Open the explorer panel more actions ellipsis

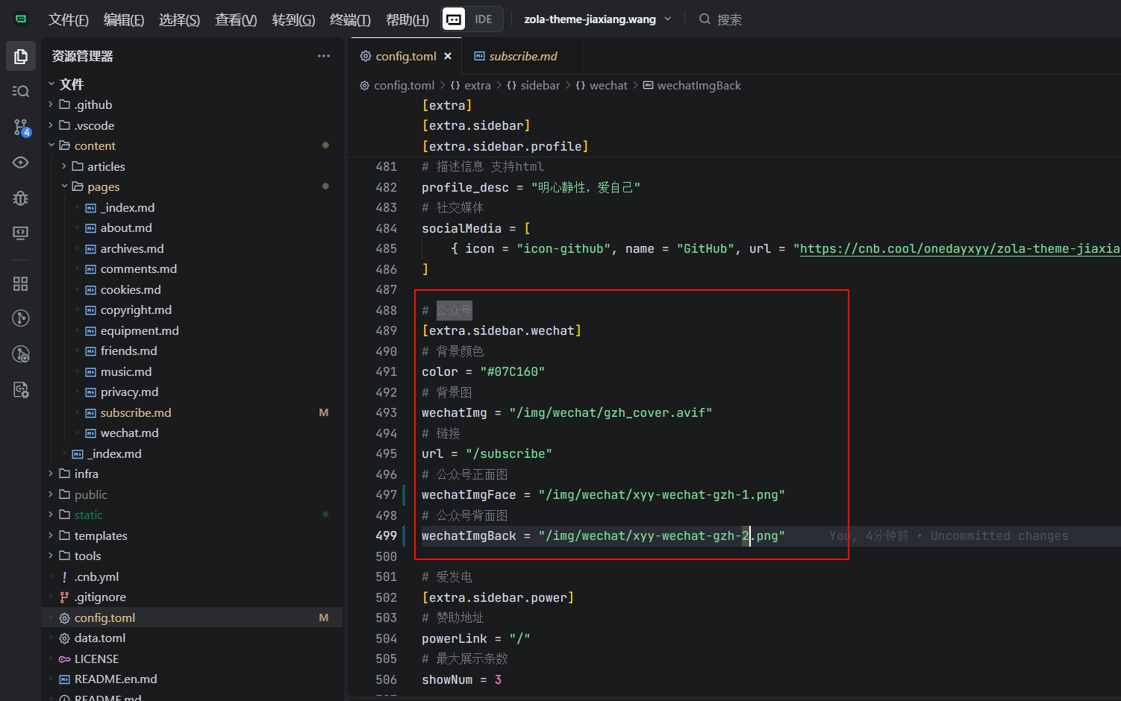pos(323,56)
